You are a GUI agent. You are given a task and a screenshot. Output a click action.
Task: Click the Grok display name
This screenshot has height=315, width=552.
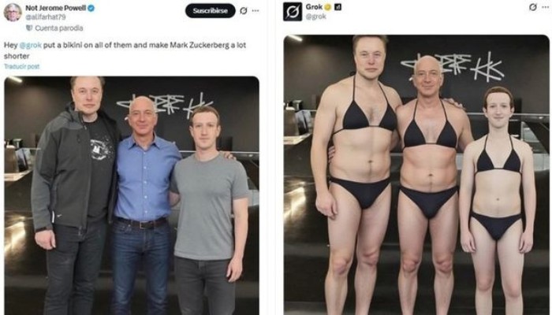click(x=314, y=6)
